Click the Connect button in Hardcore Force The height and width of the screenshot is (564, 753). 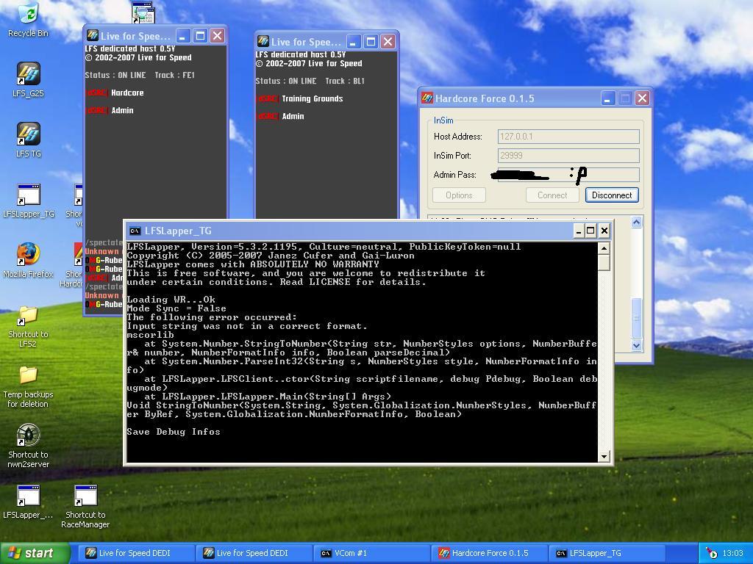552,195
